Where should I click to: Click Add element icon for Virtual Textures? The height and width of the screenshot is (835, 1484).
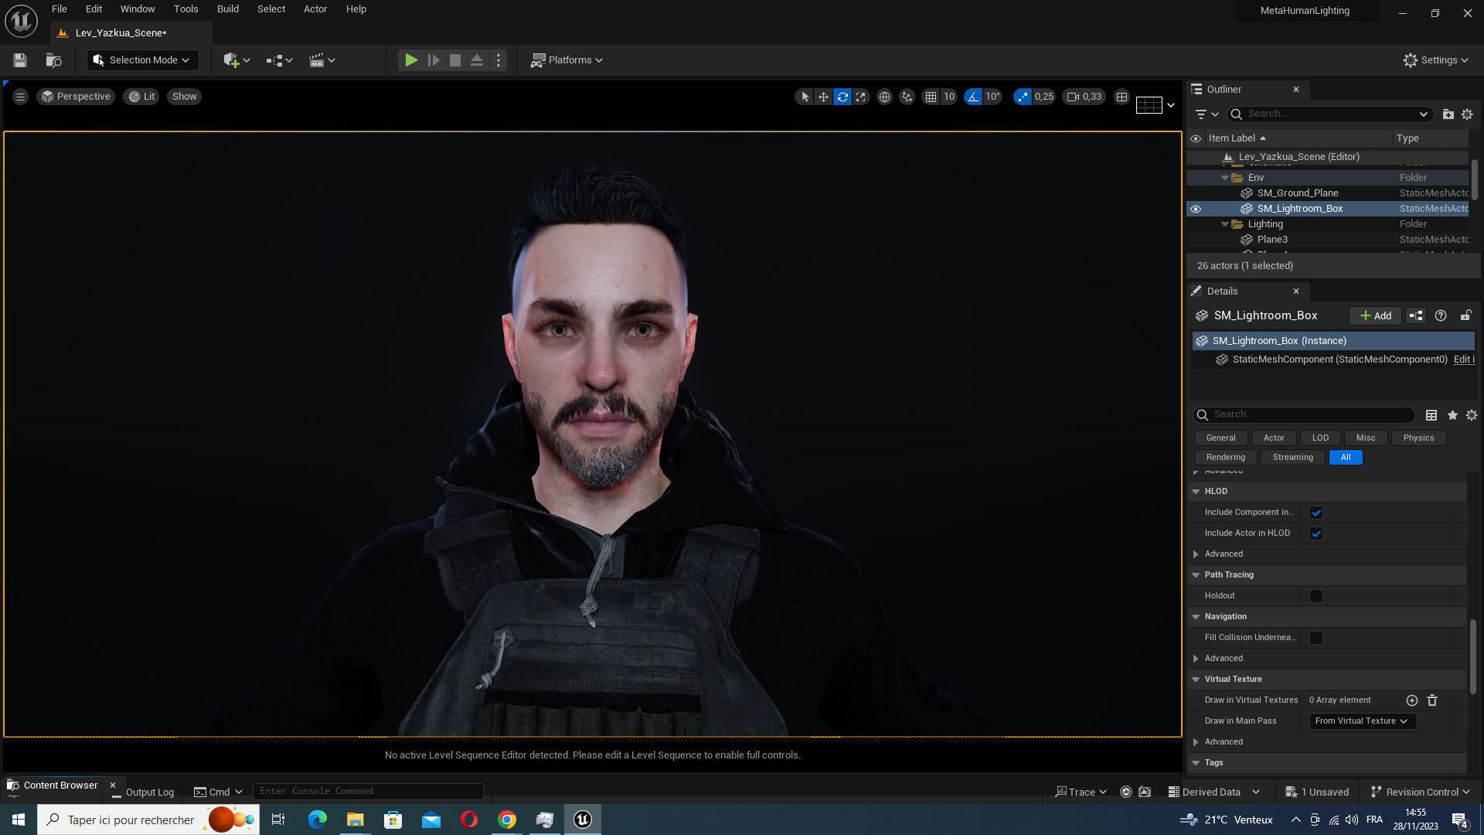coord(1411,700)
